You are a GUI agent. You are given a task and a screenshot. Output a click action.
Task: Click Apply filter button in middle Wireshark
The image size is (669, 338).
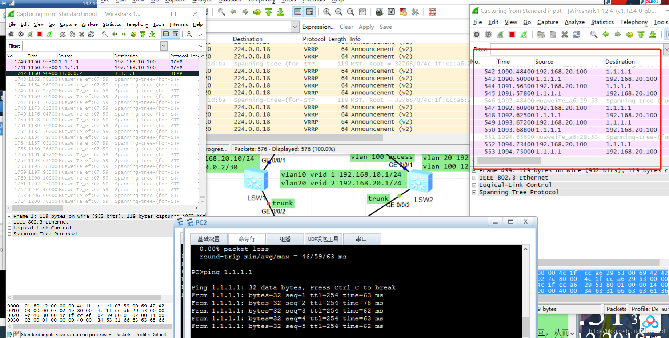[x=366, y=27]
